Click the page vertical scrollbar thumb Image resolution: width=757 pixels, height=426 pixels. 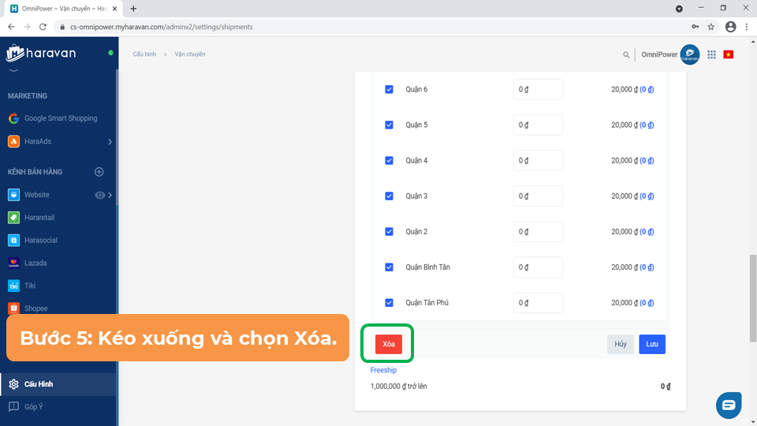tap(753, 298)
